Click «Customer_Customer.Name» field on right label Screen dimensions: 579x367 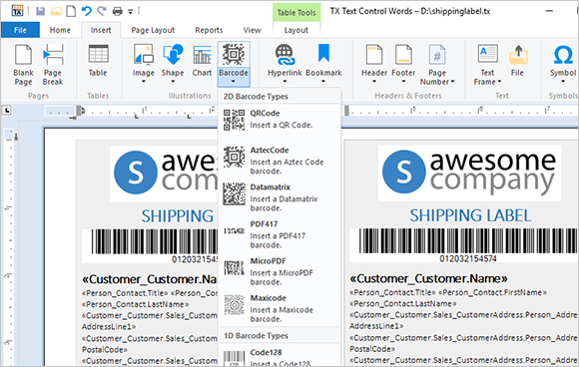pyautogui.click(x=428, y=278)
